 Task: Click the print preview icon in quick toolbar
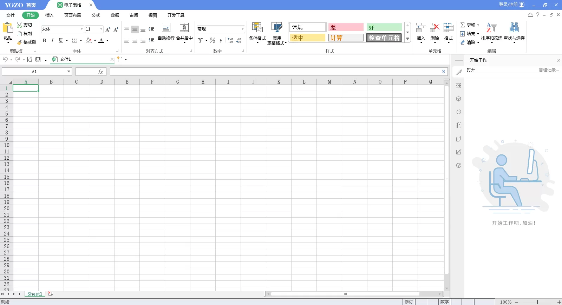(x=30, y=60)
